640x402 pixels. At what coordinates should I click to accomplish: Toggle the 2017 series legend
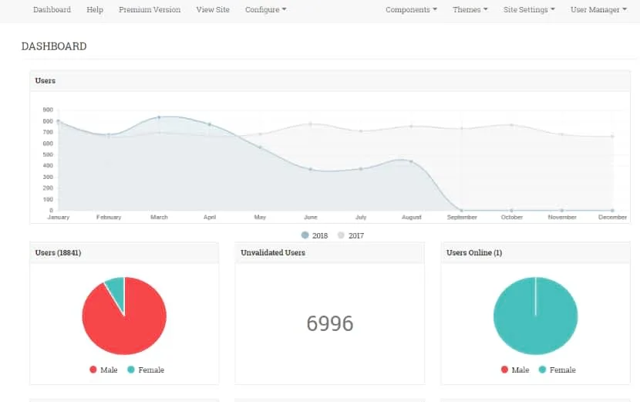(351, 235)
